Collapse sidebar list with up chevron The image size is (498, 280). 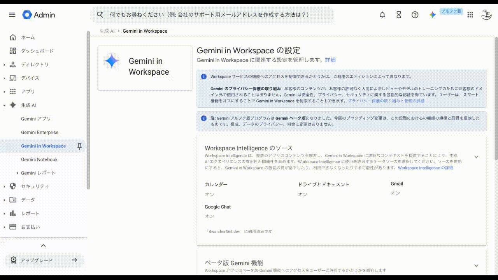pyautogui.click(x=43, y=245)
